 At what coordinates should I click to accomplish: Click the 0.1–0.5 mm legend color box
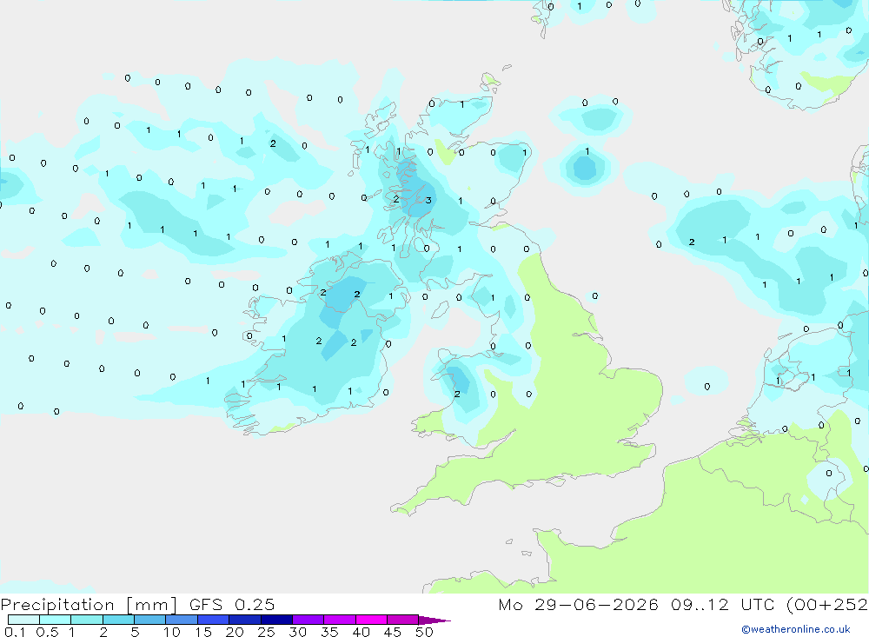(x=23, y=620)
